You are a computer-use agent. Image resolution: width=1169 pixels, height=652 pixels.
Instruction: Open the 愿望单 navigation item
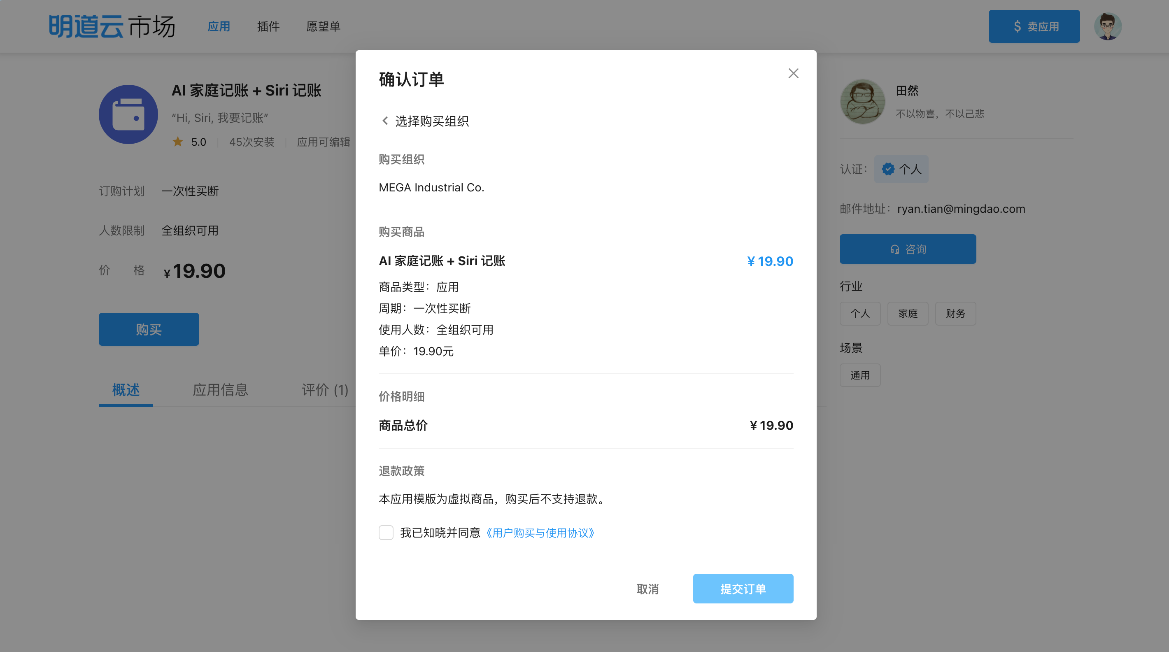323,26
